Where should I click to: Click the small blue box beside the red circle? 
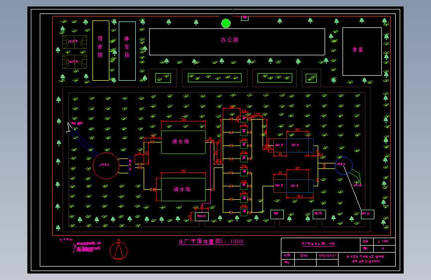(131, 166)
